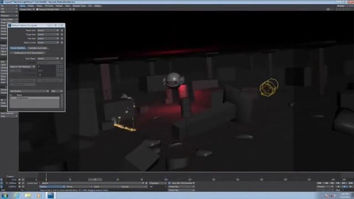The image size is (354, 199).
Task: Open the Windows dropdown in left sidebar
Action: [x=9, y=15]
